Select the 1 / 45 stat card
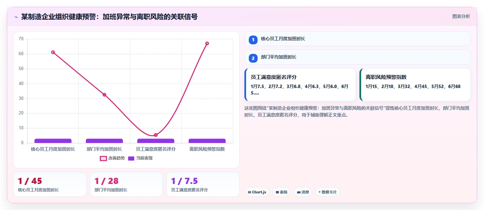 click(50, 184)
